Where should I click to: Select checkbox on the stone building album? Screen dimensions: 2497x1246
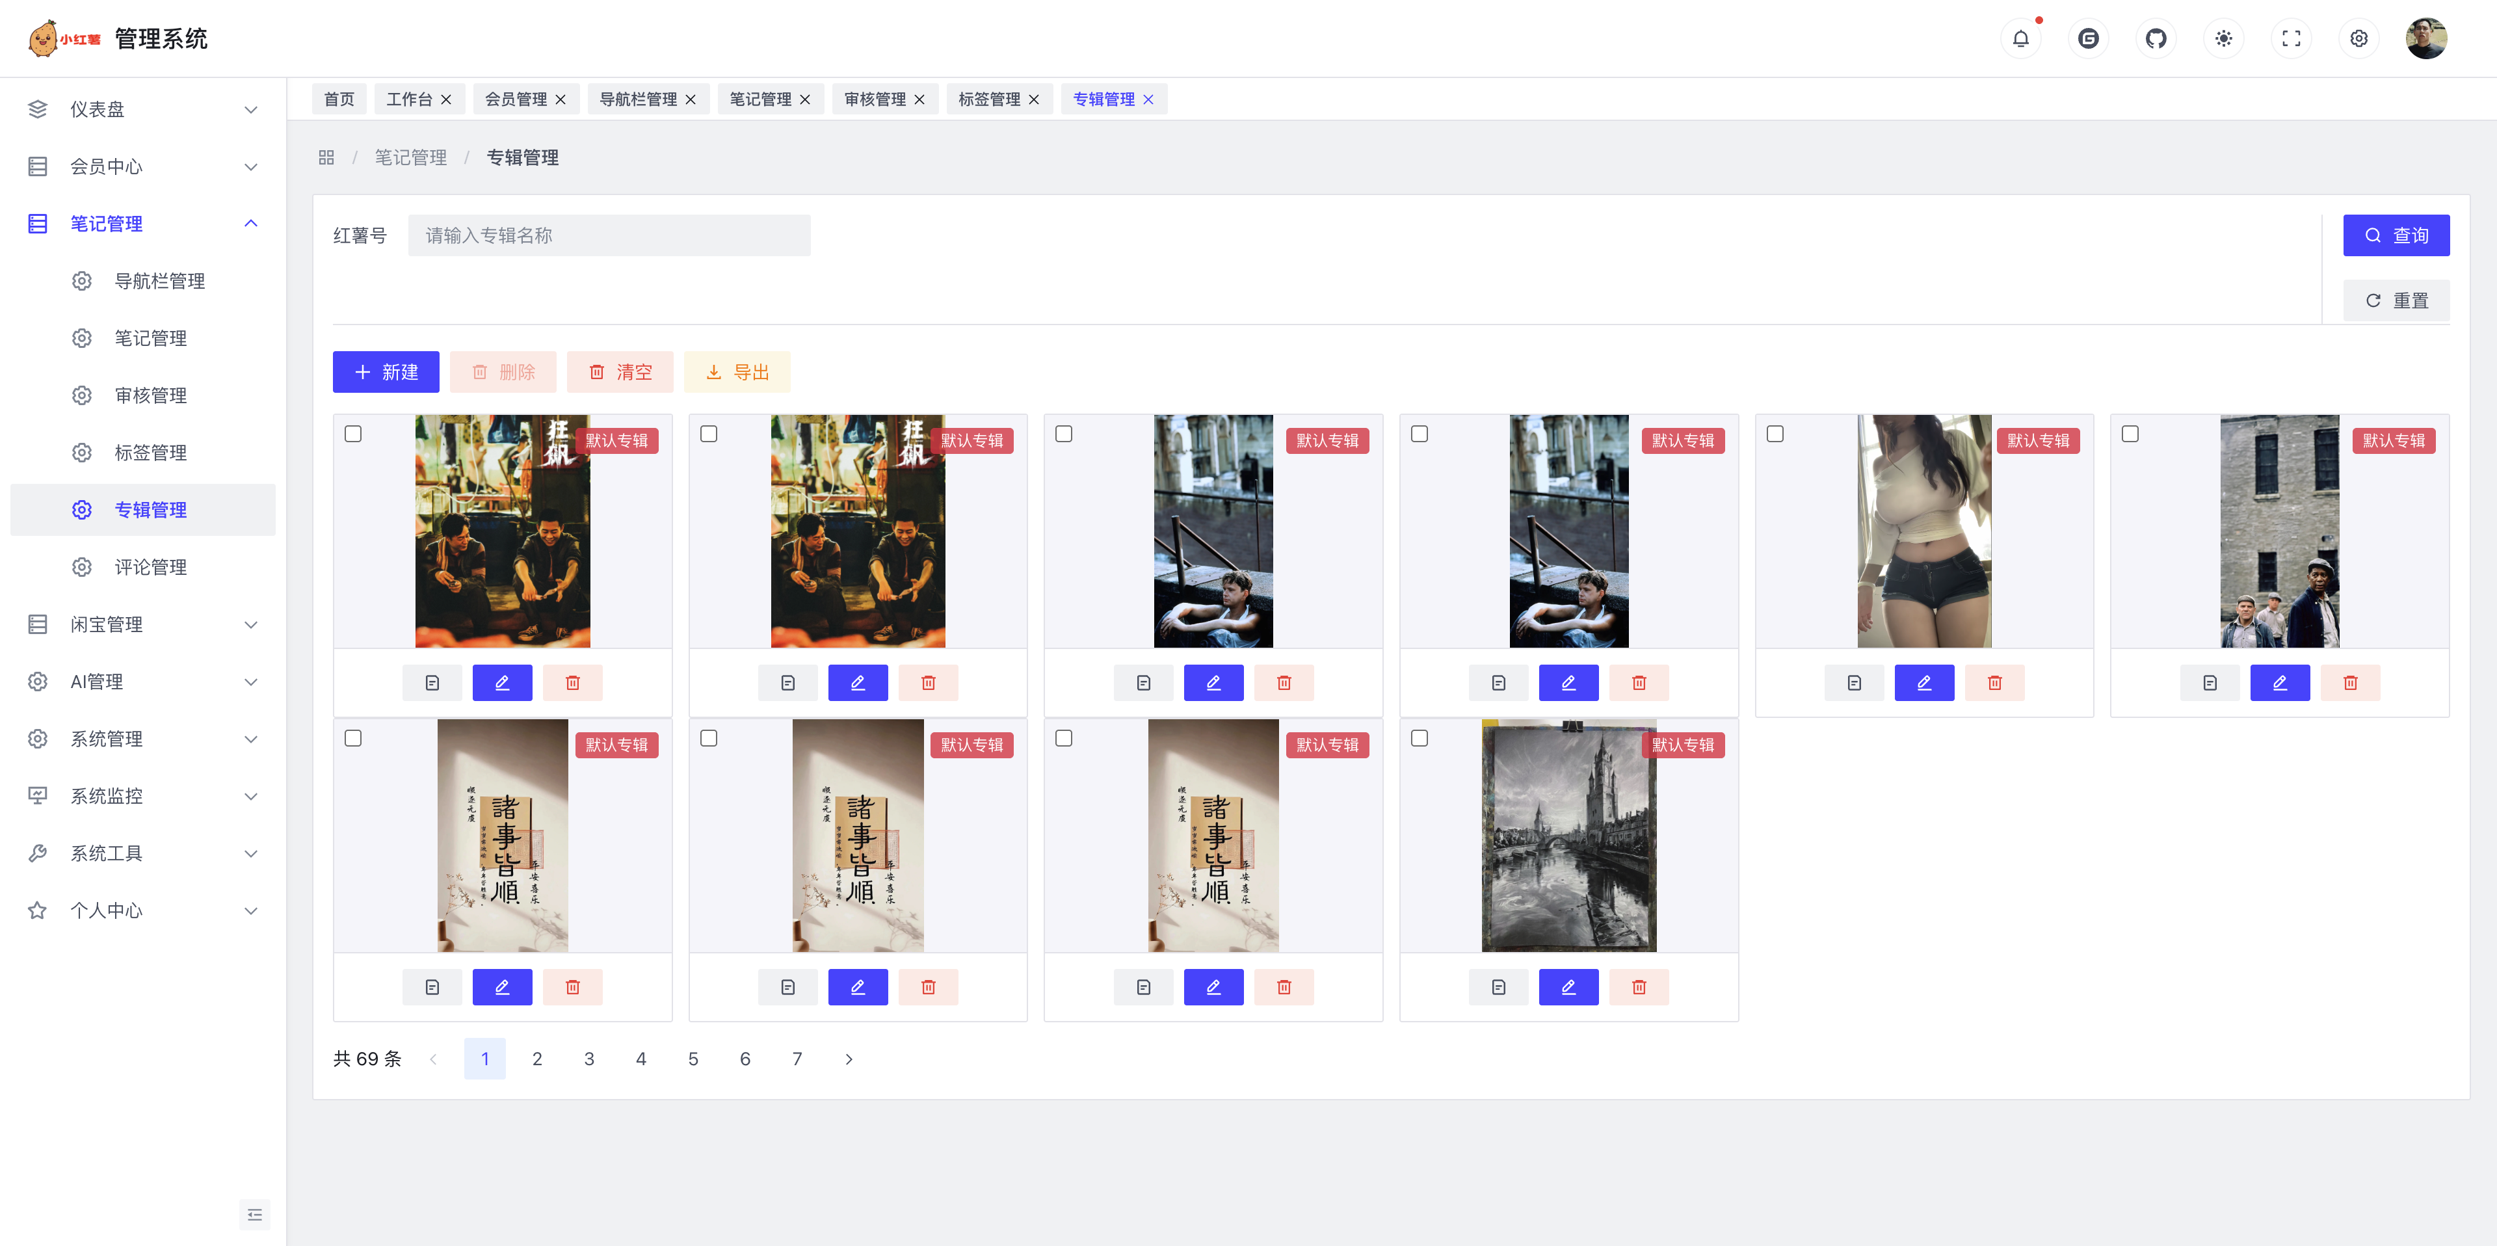click(2130, 433)
